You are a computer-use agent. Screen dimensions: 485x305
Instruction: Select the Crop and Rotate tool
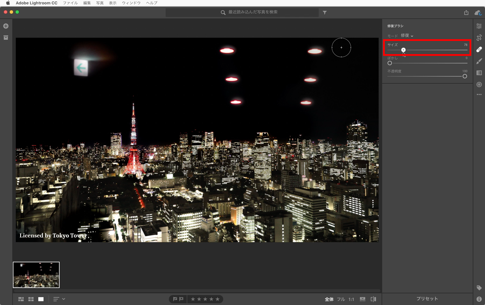479,38
